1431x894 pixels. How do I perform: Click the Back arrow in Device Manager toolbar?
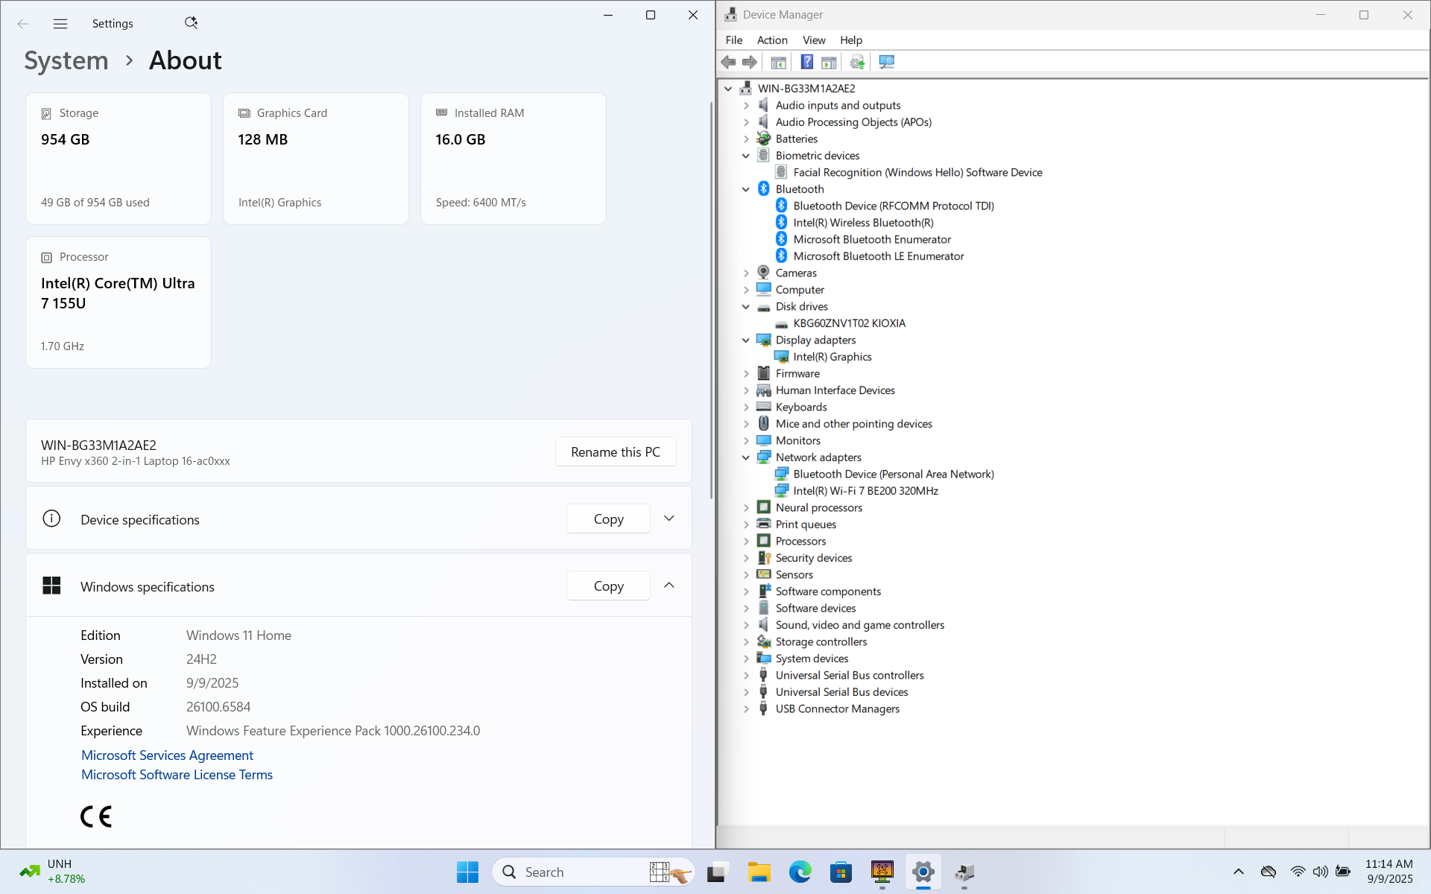pyautogui.click(x=728, y=63)
